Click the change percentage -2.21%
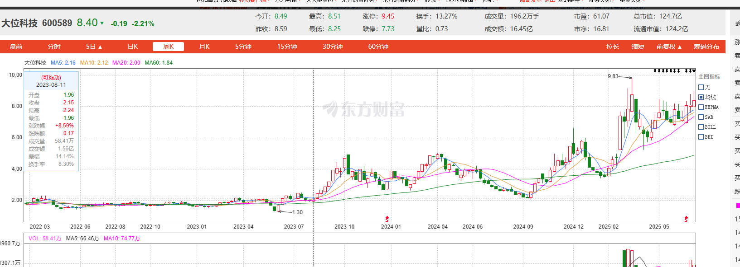The height and width of the screenshot is (267, 740). point(143,23)
